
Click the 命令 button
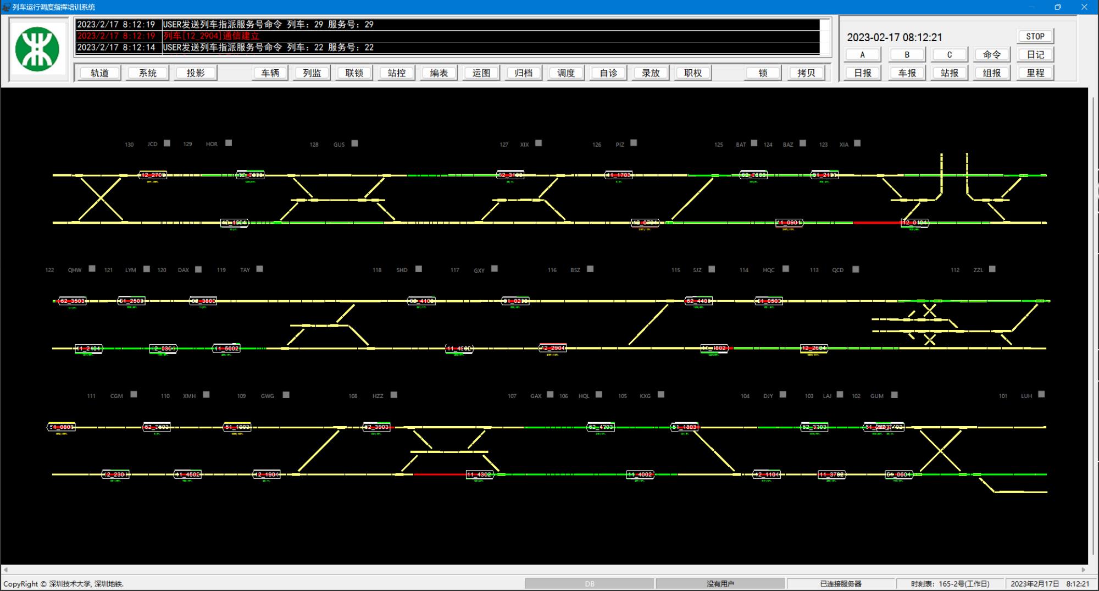(992, 54)
